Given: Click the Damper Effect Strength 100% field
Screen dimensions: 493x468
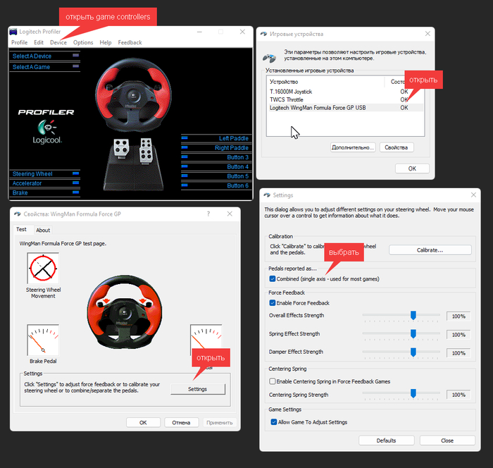Looking at the screenshot, I should (x=458, y=353).
